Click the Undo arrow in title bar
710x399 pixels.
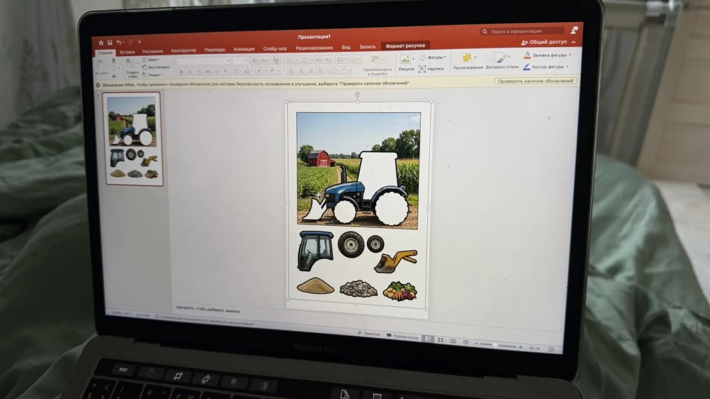tap(119, 42)
